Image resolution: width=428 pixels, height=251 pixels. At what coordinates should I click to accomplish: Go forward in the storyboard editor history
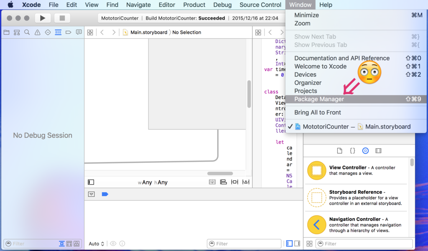pos(114,33)
